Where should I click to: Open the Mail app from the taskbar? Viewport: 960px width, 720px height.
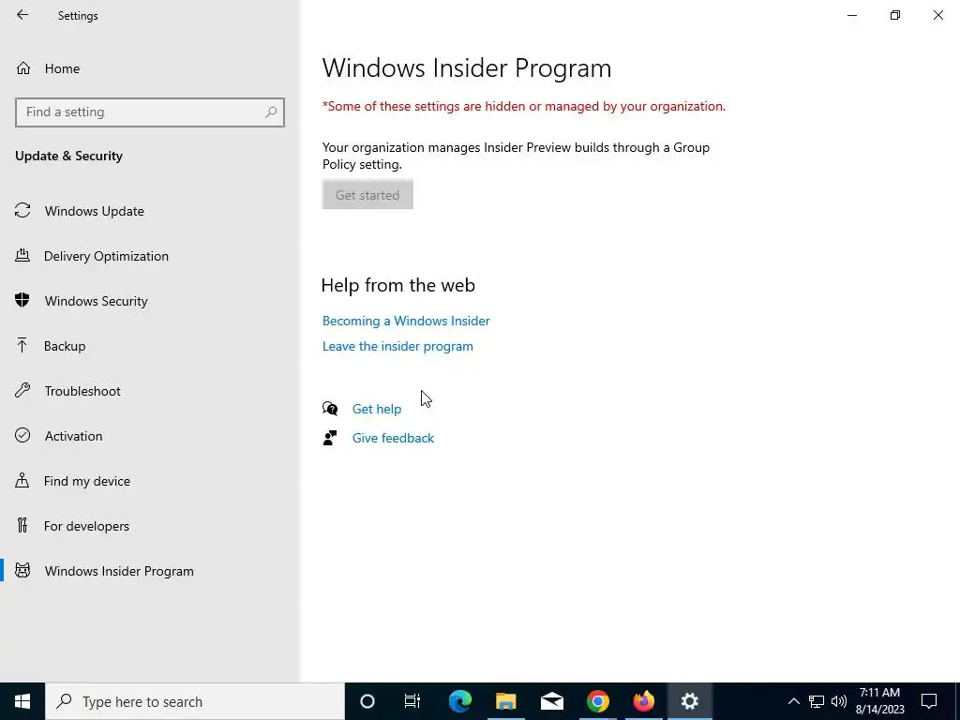coord(551,701)
